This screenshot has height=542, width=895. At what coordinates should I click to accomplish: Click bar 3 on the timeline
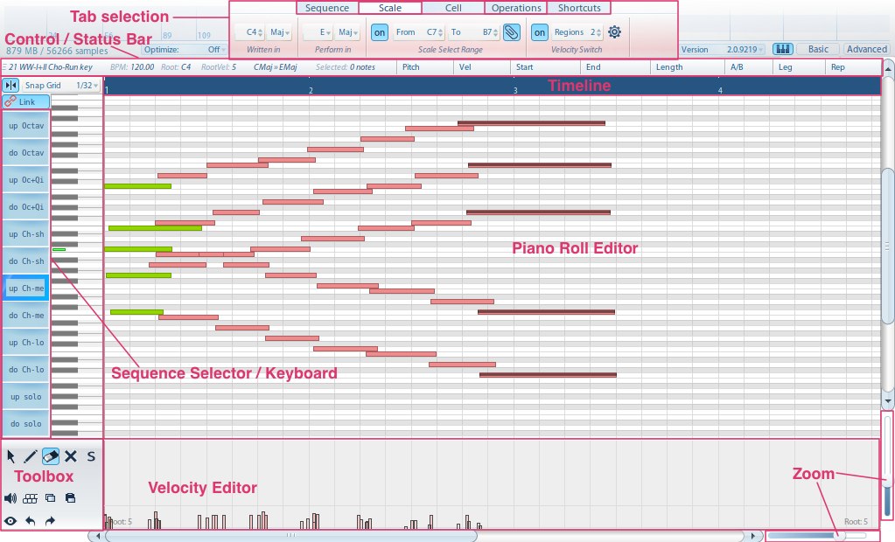pyautogui.click(x=515, y=90)
